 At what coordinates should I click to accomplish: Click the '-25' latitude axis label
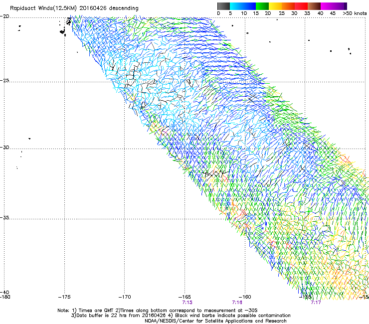click(4, 81)
